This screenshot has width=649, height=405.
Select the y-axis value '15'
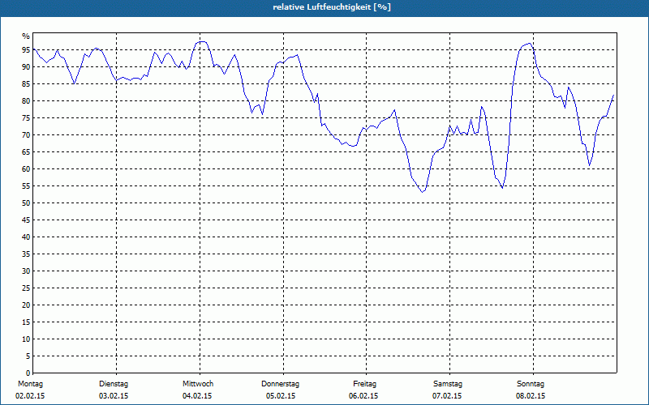pyautogui.click(x=26, y=322)
